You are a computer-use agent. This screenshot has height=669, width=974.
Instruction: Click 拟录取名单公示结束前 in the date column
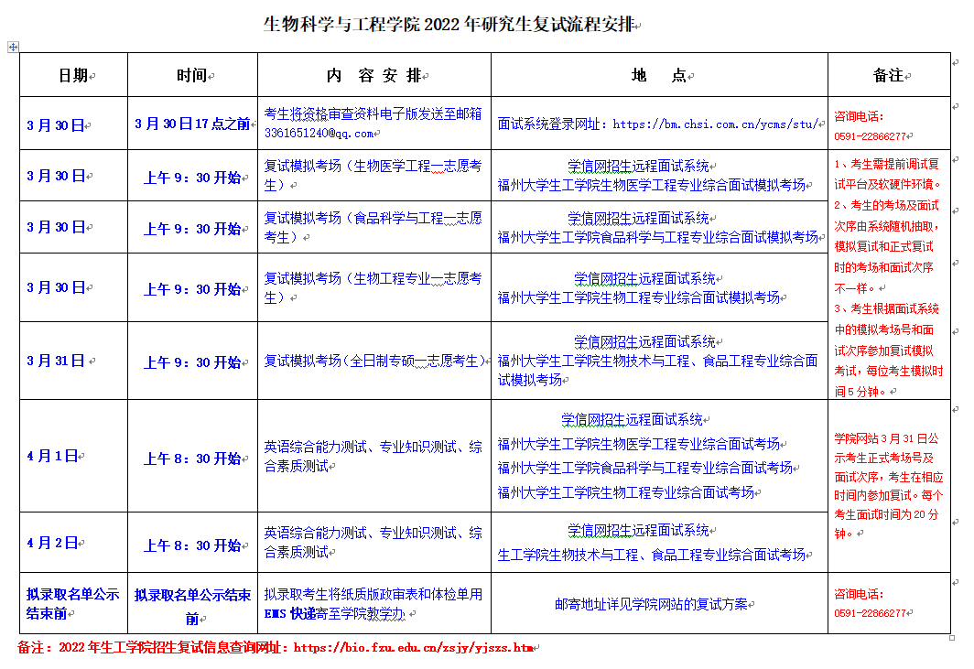[x=73, y=603]
